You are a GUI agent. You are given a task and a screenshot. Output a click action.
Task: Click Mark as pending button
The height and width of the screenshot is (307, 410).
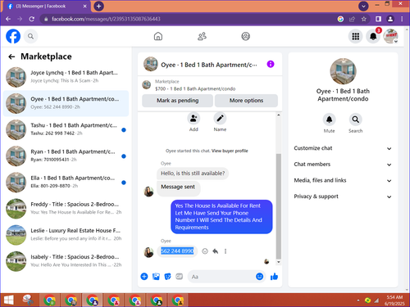(x=177, y=101)
